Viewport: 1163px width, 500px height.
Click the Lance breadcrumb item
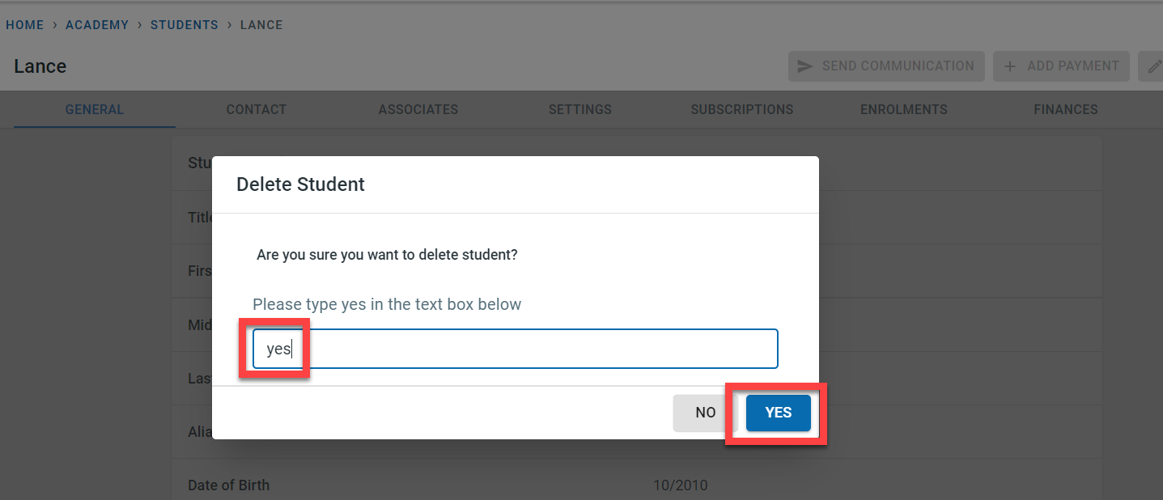(x=261, y=25)
